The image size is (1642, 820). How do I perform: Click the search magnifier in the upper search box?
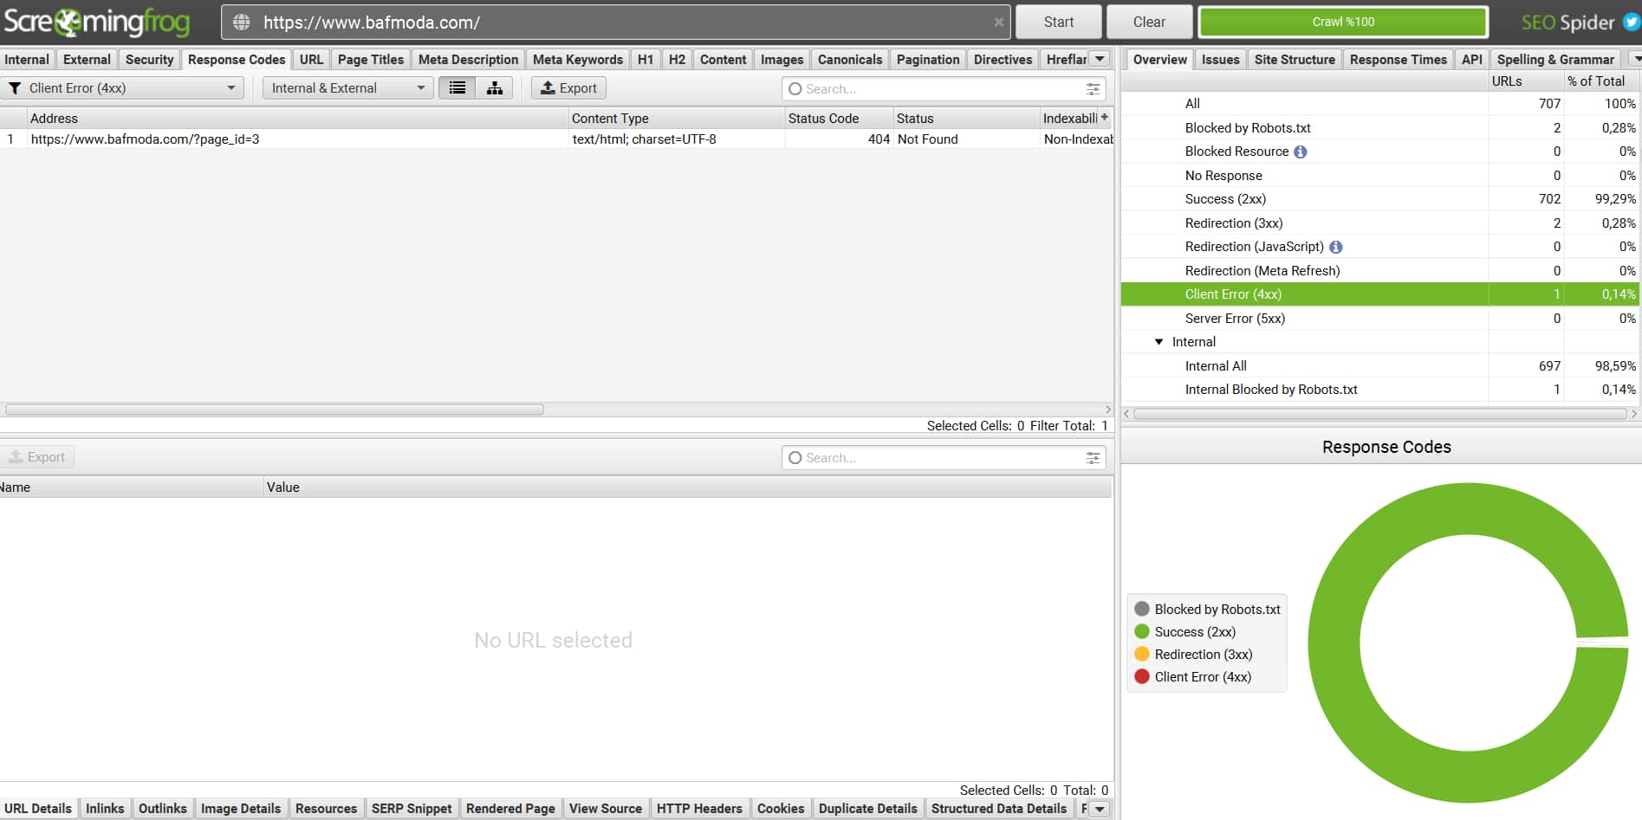pos(795,89)
